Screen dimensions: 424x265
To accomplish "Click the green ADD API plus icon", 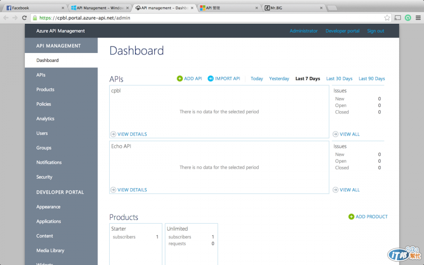I will pos(180,78).
